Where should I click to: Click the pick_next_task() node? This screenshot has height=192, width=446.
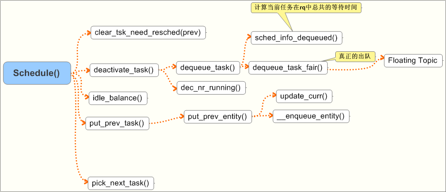121,183
